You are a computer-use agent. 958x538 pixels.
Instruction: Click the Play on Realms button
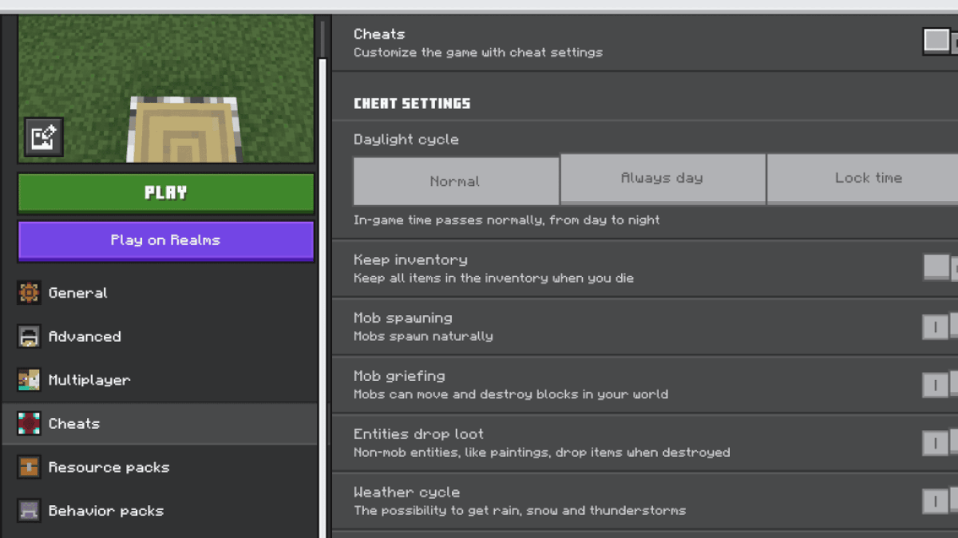pyautogui.click(x=165, y=240)
